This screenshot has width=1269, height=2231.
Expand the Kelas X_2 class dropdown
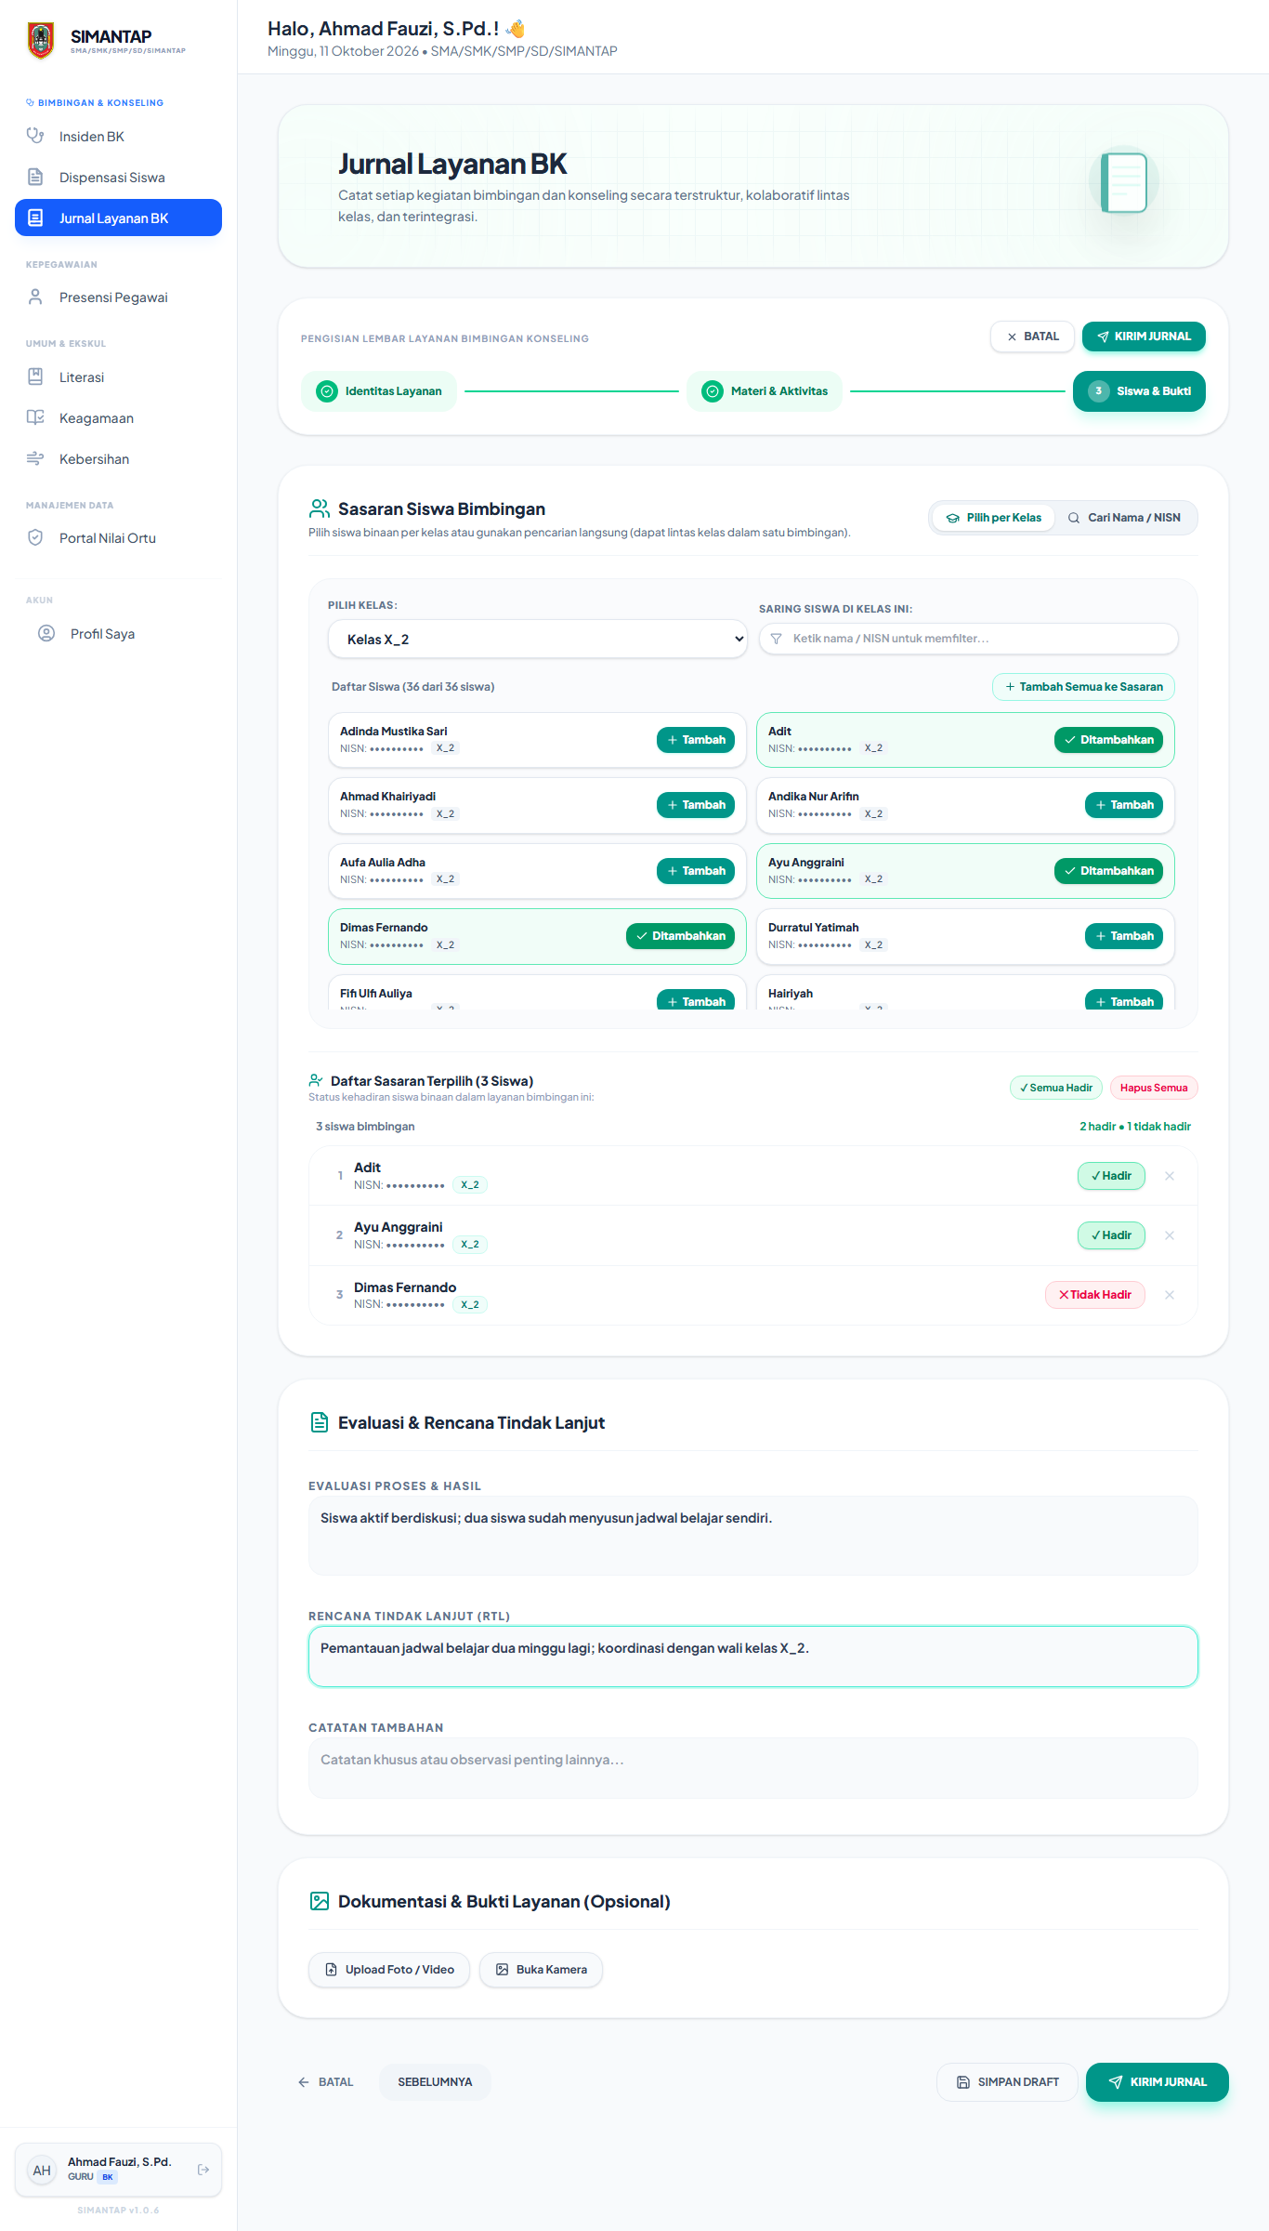pos(537,640)
